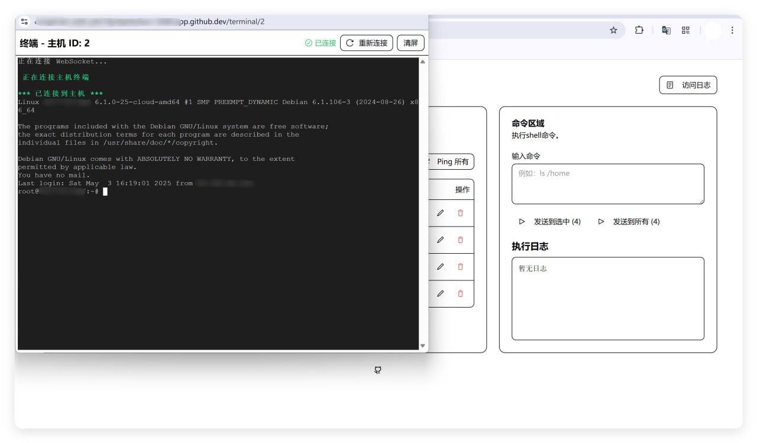Click the QR code icon in browser toolbar
The height and width of the screenshot is (443, 757).
coord(686,30)
